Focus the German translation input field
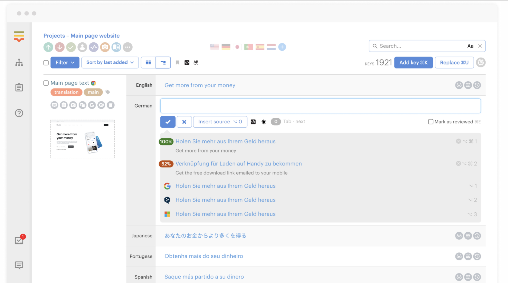Screen dimensions: 508x283 click(x=320, y=106)
